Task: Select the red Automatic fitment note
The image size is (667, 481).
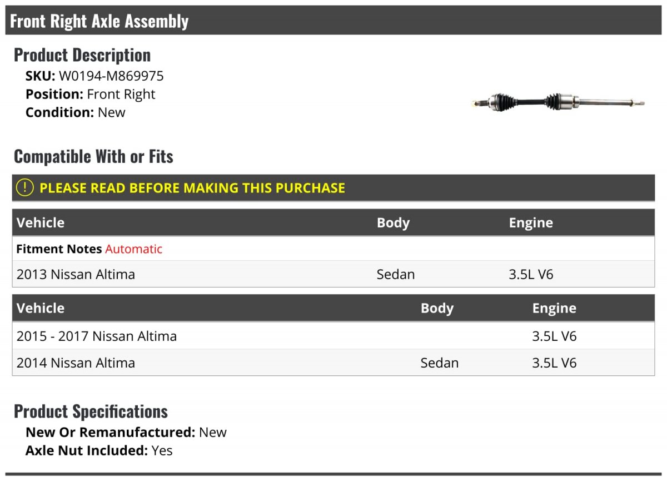Action: coord(133,249)
